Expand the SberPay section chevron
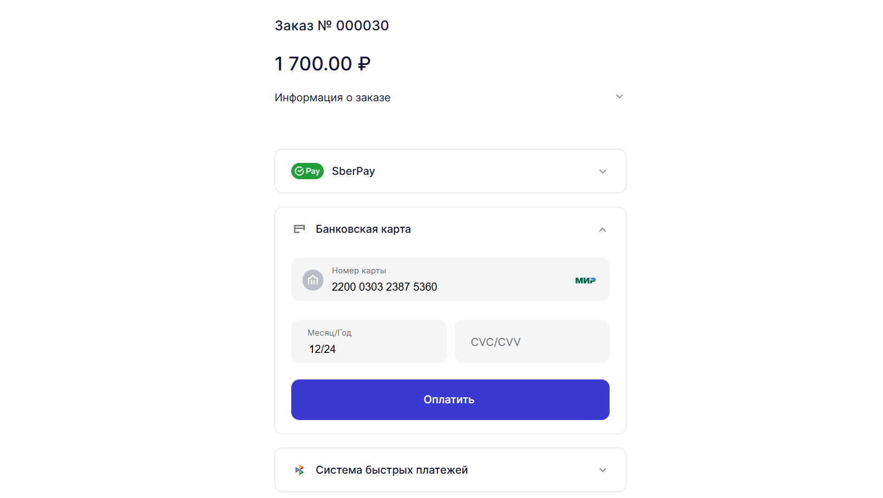The image size is (883, 498). click(x=603, y=172)
